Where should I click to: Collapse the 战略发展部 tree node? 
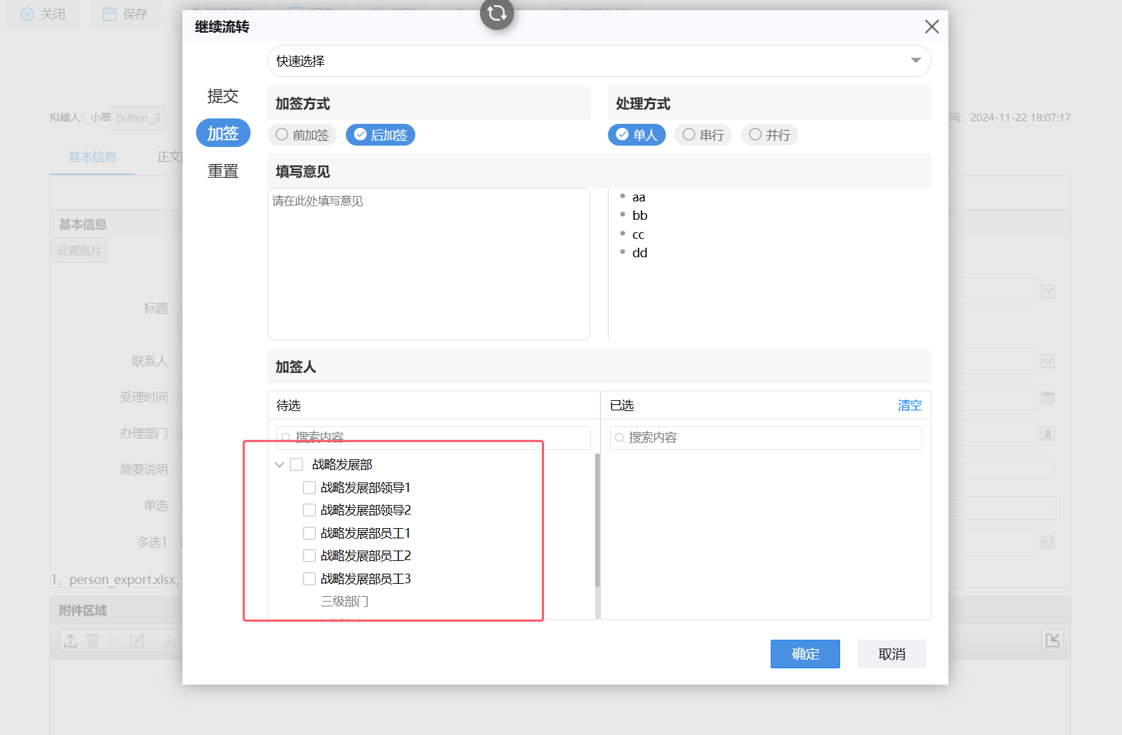279,465
